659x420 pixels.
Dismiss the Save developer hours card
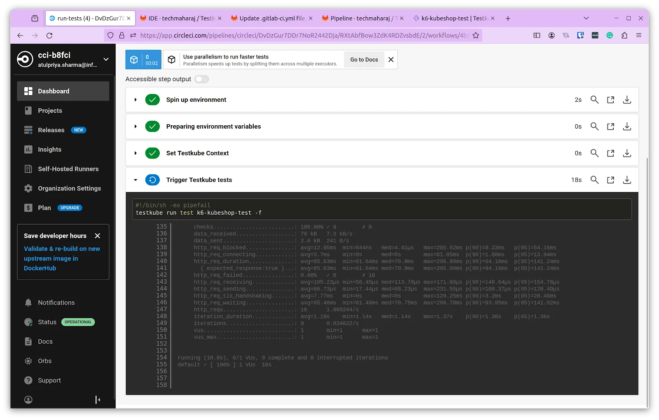[x=98, y=236]
